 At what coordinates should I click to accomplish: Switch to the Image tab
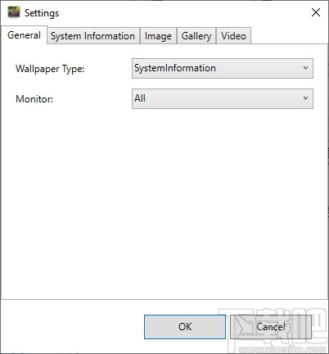click(158, 36)
